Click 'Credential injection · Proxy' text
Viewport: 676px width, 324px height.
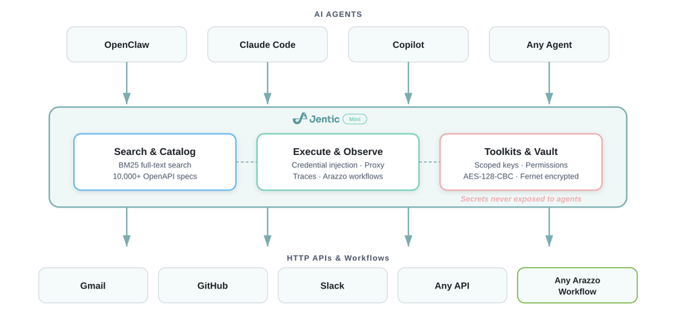point(338,165)
